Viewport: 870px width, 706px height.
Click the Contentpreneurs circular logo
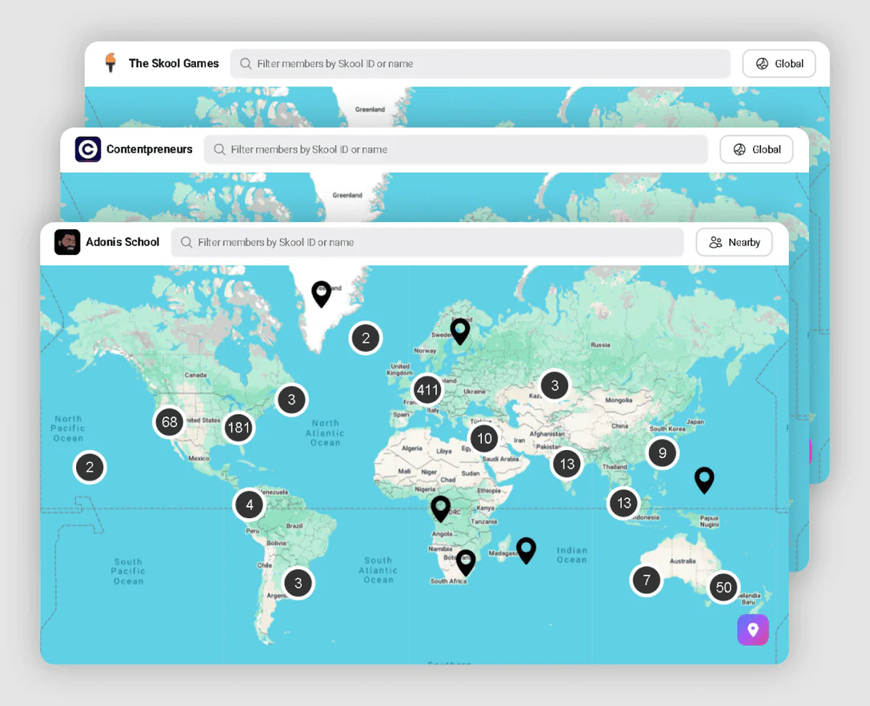pos(87,149)
